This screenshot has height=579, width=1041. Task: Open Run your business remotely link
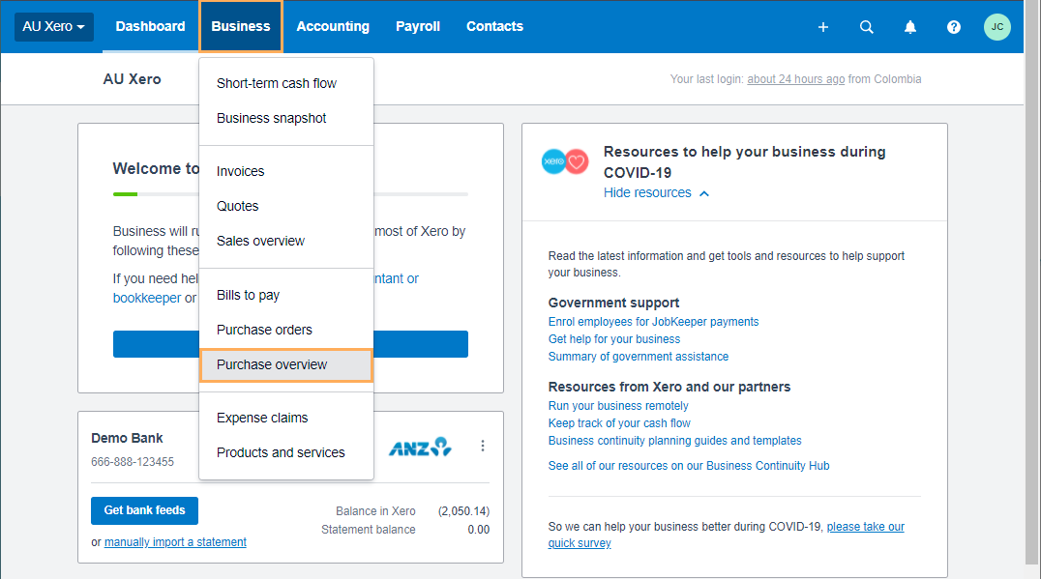click(x=618, y=405)
